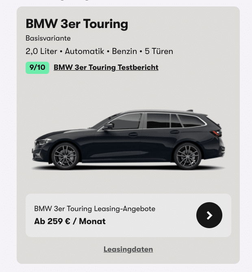
Task: Click the black circular chevron arrow button
Action: pyautogui.click(x=209, y=215)
